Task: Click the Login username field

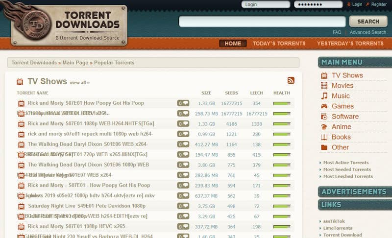Action: [266, 4]
